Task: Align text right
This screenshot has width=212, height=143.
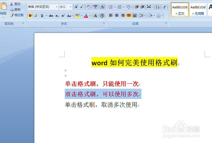Action: 123,16
